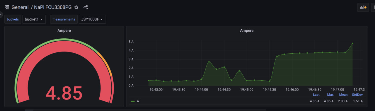The image size is (375, 111).
Task: Sort legend by Max column
Action: 330,95
